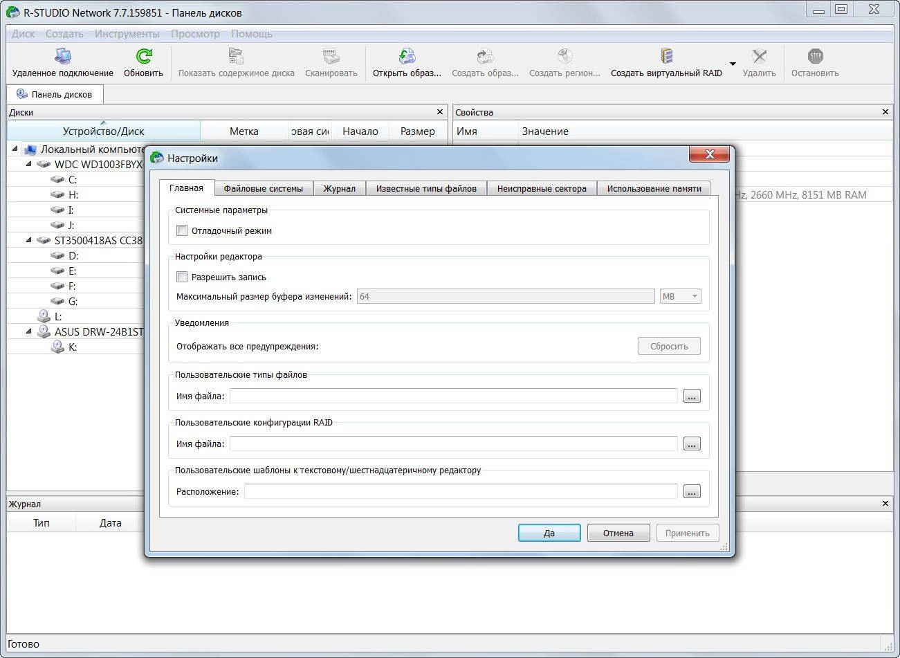Collapse the ST3500418AS disk node
900x658 pixels.
28,240
